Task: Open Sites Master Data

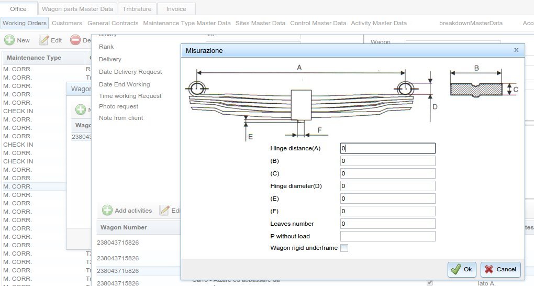Action: coord(260,23)
